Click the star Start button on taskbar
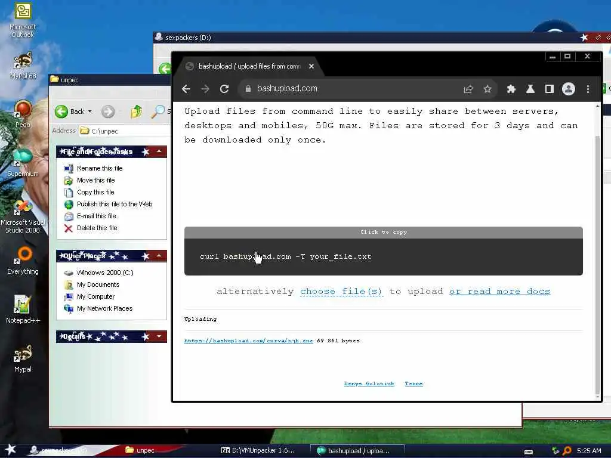The height and width of the screenshot is (458, 611). [x=10, y=450]
